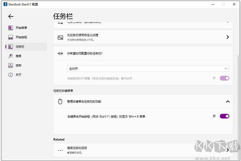Click the 任务栏右键菜单 section heading
241x161 pixels.
(63, 91)
